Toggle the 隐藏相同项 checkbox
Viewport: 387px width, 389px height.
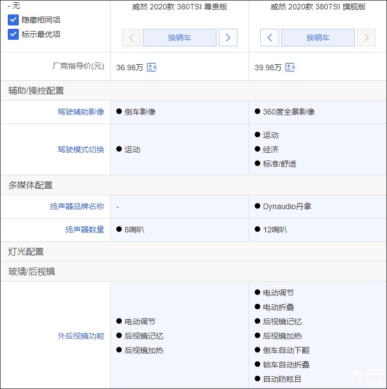click(x=13, y=20)
